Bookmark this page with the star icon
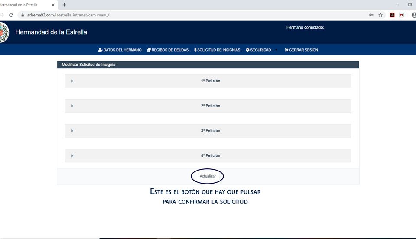Image resolution: width=416 pixels, height=239 pixels. click(380, 15)
